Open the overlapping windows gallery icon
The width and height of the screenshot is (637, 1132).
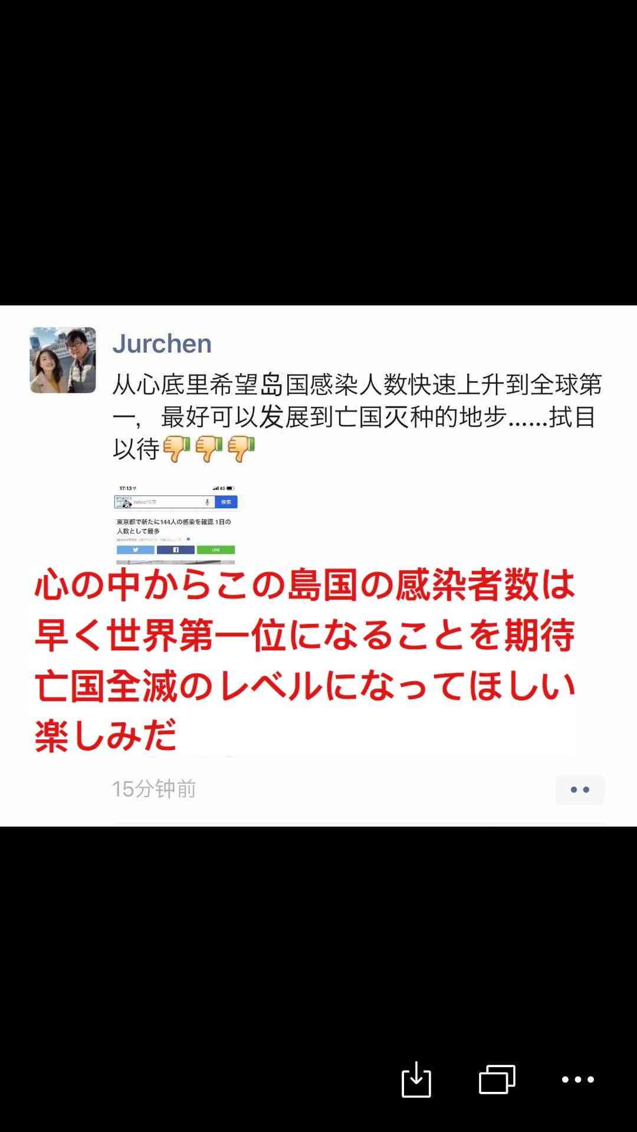point(497,1079)
